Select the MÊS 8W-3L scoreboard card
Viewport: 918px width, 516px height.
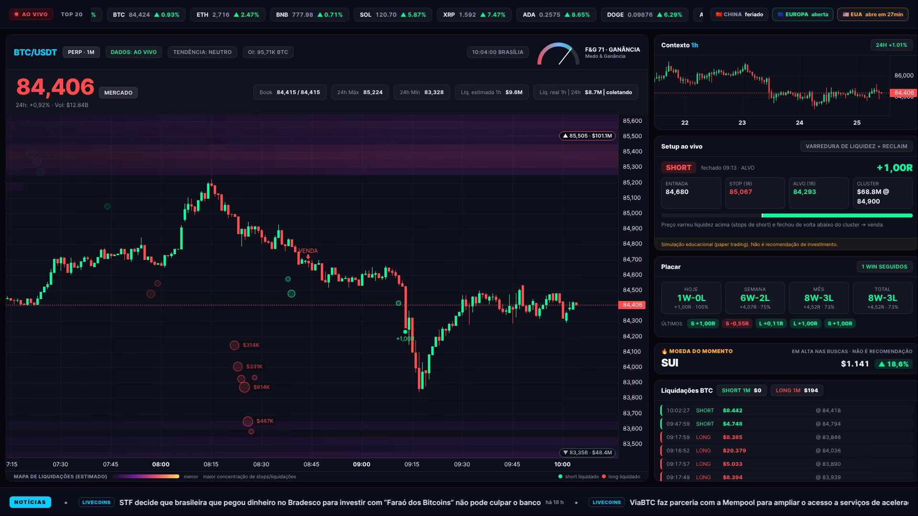pos(819,298)
